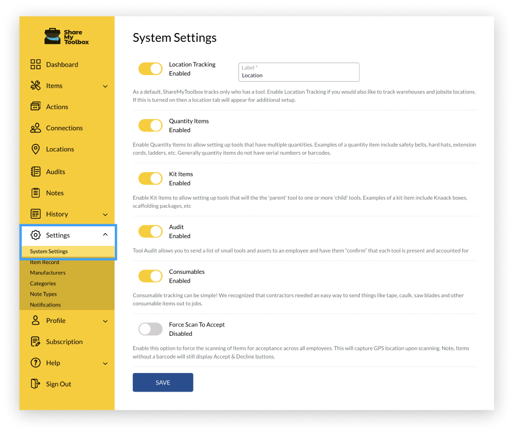Toggle the Consumables switch off
Image resolution: width=514 pixels, height=433 pixels.
[150, 276]
